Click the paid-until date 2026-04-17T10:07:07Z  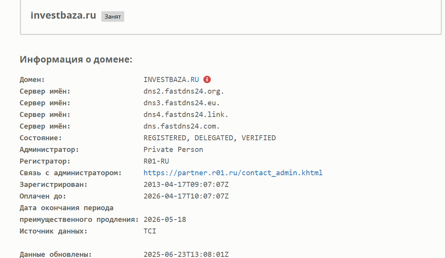[x=186, y=196]
